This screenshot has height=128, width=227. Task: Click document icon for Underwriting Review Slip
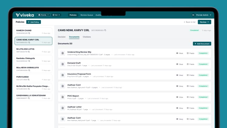click(63, 53)
